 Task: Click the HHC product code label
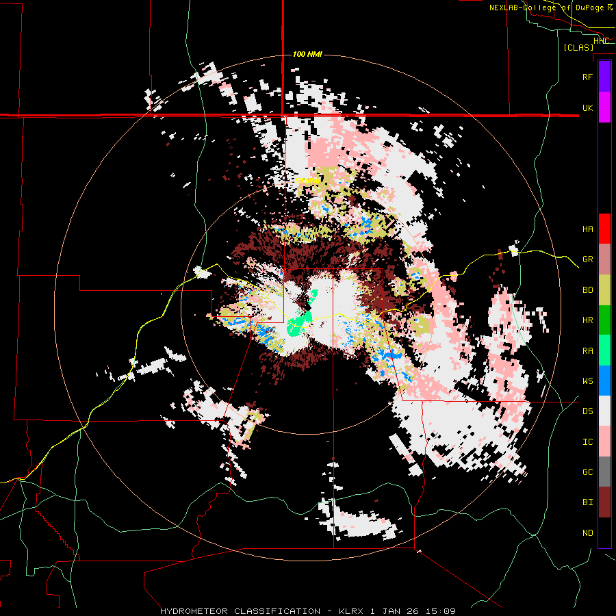[601, 41]
